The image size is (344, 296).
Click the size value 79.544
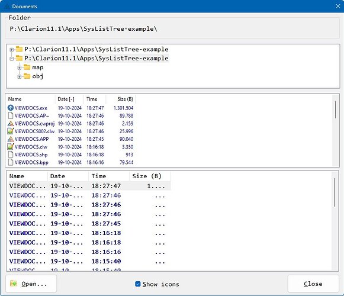coord(126,162)
